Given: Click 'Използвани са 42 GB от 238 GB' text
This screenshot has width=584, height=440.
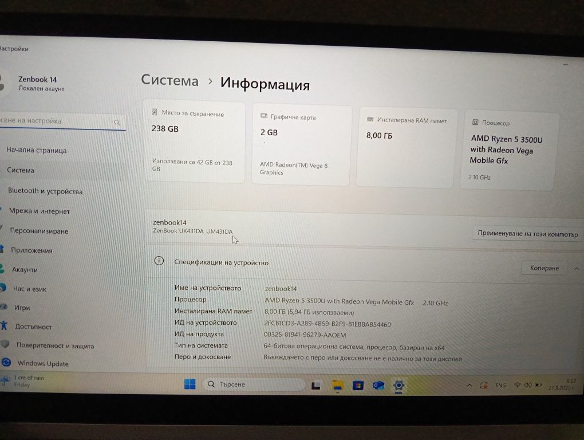Looking at the screenshot, I should pos(192,165).
